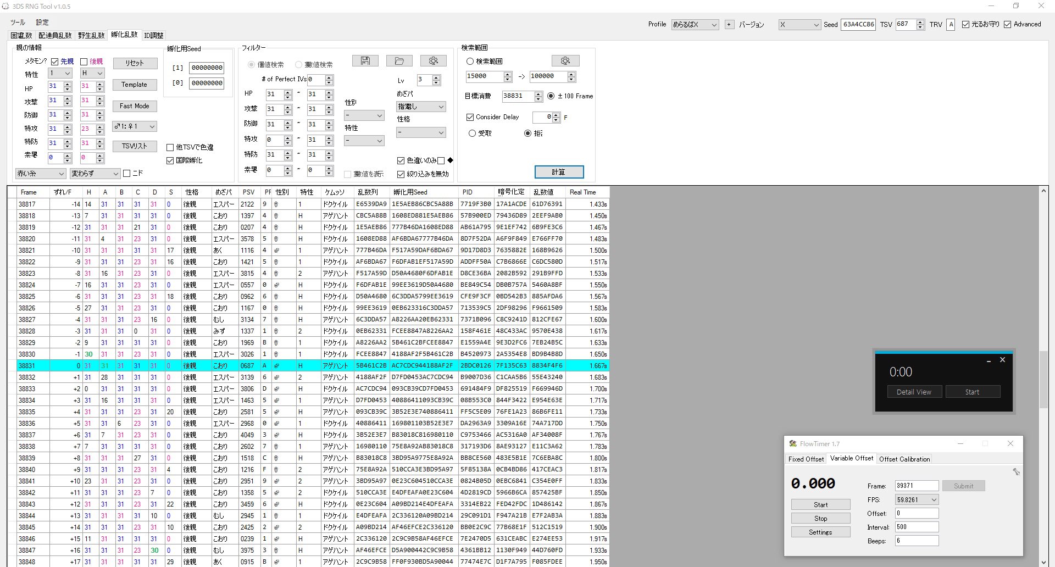Open FlowTimer Fixed Offset tab
The height and width of the screenshot is (567, 1055).
[806, 459]
